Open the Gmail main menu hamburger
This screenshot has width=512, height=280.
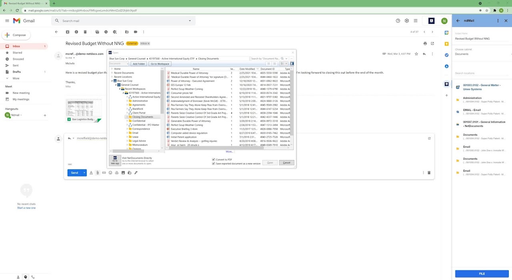coord(7,21)
